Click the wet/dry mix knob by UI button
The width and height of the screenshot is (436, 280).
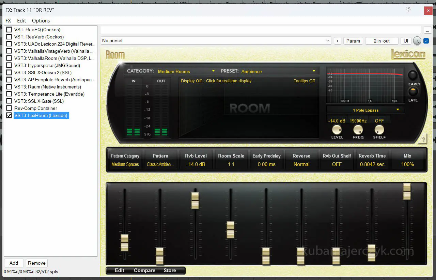[417, 41]
